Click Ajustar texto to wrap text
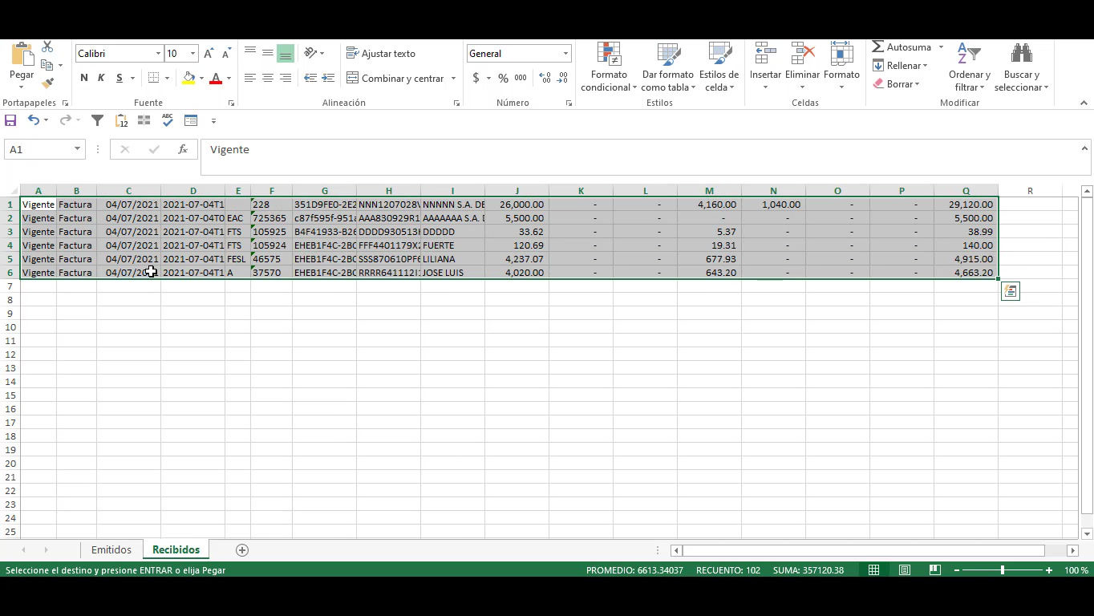The width and height of the screenshot is (1094, 616). [x=381, y=54]
